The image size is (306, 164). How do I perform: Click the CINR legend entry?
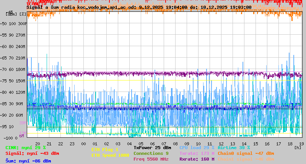click(26, 148)
